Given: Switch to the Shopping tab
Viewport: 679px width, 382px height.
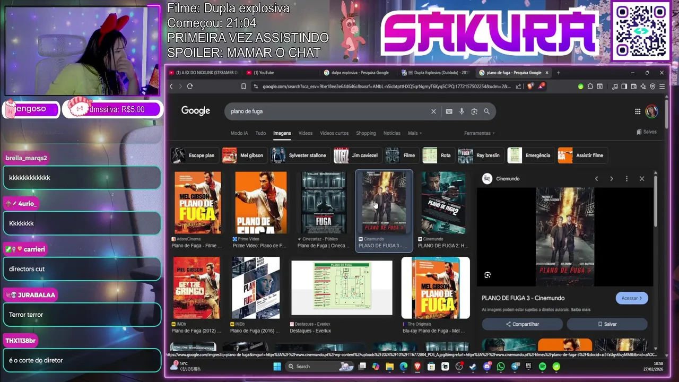Looking at the screenshot, I should pos(366,133).
